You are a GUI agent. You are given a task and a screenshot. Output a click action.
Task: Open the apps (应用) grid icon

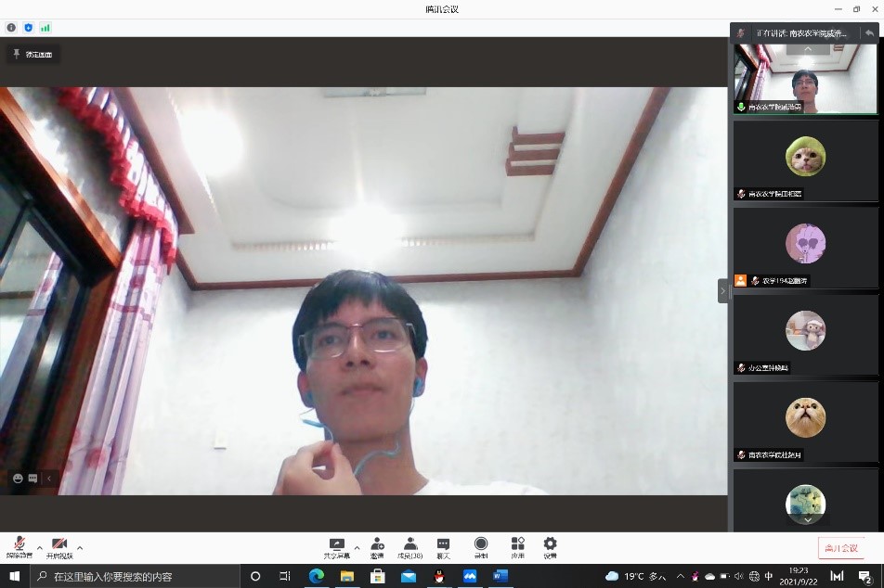517,547
